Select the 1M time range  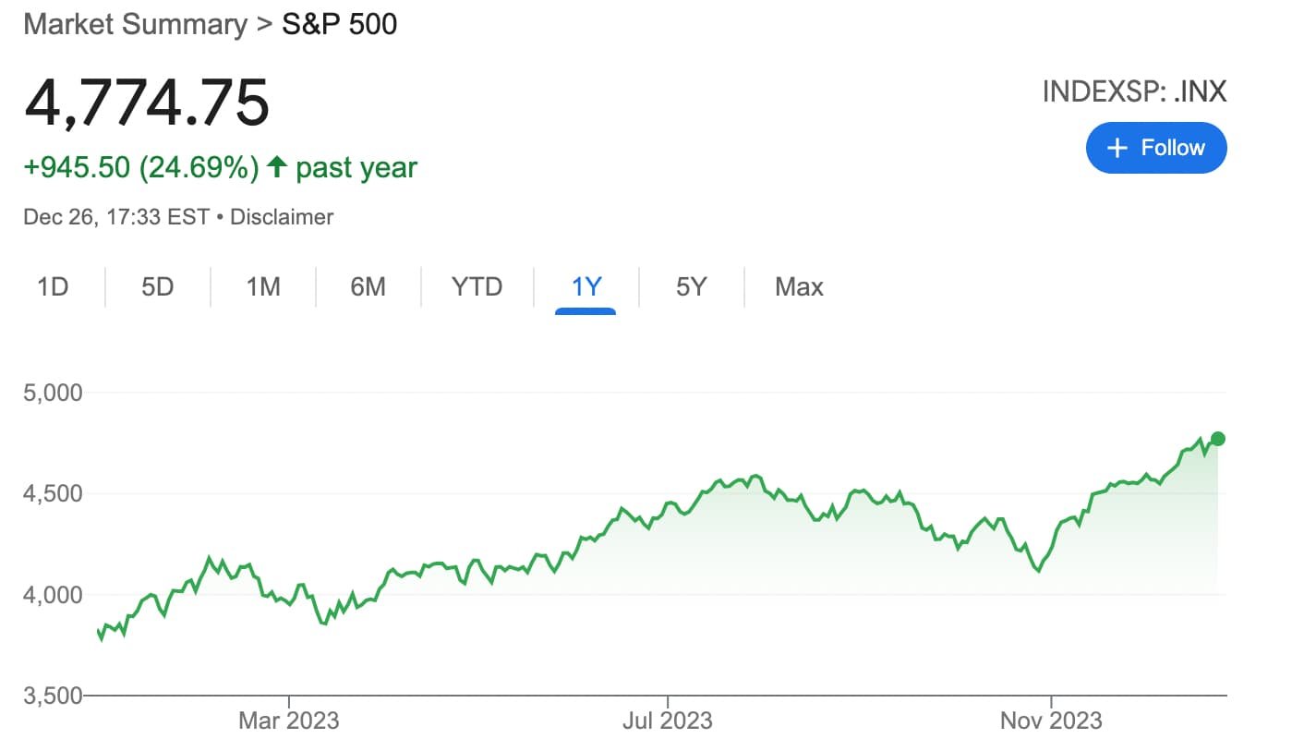(263, 287)
